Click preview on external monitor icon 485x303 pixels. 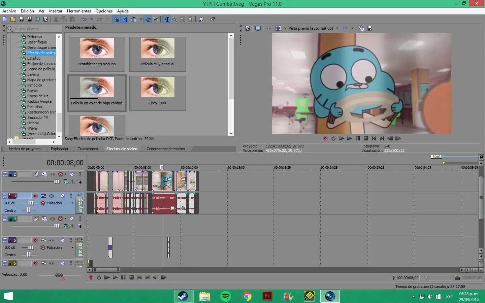[258, 28]
